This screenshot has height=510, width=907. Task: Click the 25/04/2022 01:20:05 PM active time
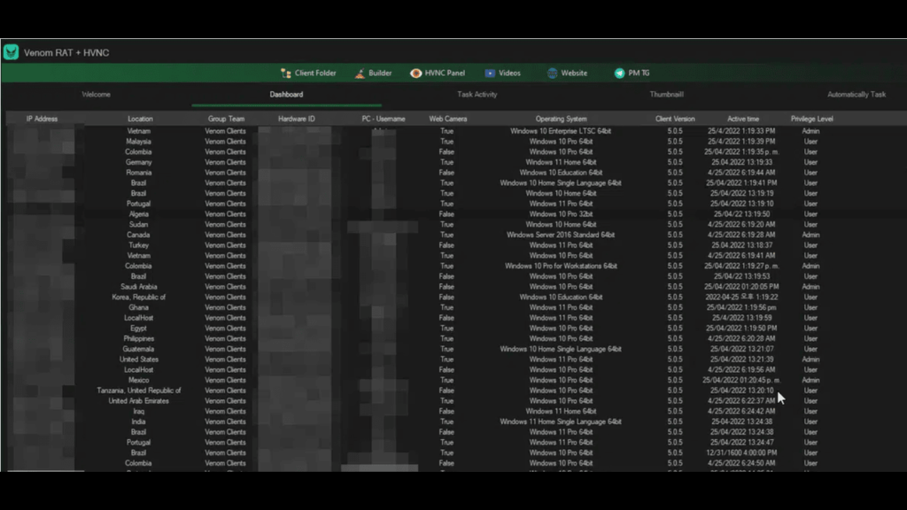741,287
